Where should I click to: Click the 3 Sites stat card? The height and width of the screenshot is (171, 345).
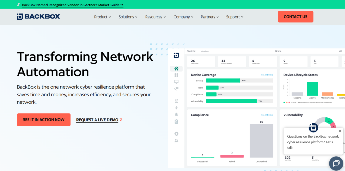tap(324, 62)
